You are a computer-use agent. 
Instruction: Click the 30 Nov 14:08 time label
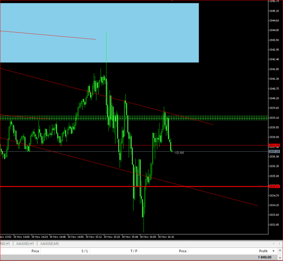pos(21,237)
